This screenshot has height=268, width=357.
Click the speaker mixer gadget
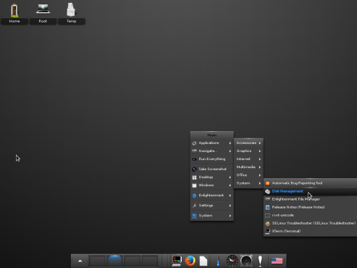(246, 261)
